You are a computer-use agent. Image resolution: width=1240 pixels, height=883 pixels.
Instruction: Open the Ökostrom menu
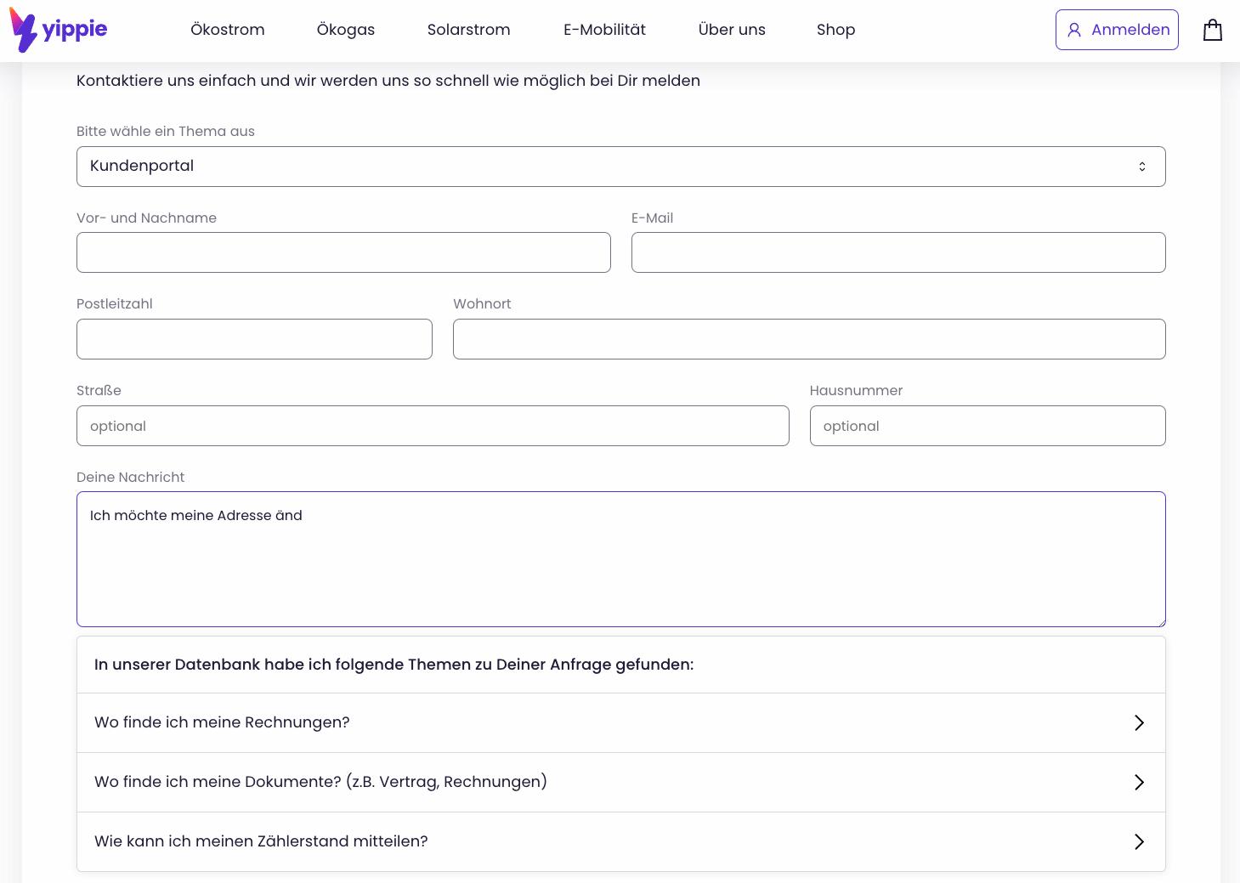point(227,30)
